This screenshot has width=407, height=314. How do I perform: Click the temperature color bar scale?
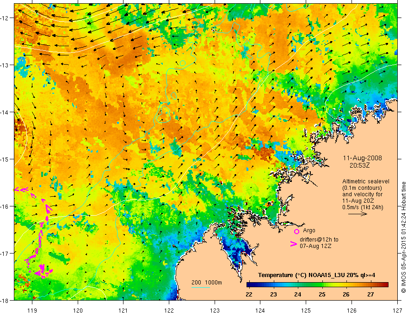317,285
